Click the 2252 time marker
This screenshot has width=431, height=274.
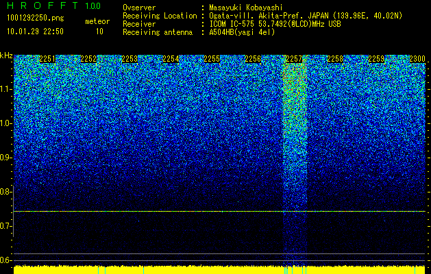[x=88, y=59]
